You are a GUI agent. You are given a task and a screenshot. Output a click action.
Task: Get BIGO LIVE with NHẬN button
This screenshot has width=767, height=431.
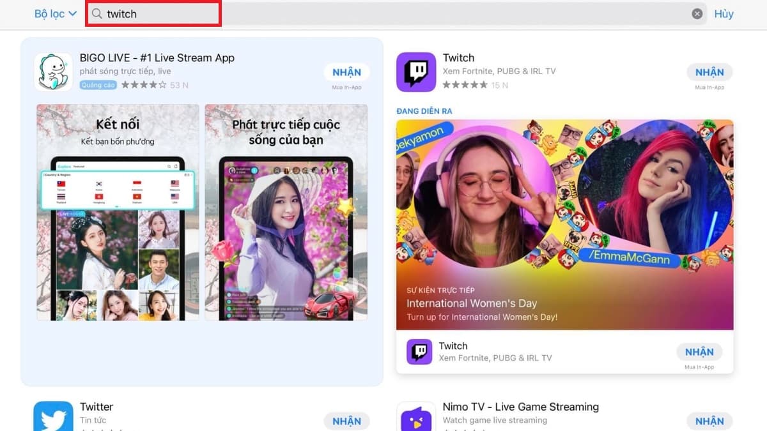(346, 72)
